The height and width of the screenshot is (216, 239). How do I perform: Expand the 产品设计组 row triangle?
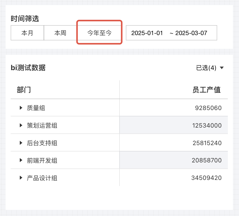pos(21,178)
